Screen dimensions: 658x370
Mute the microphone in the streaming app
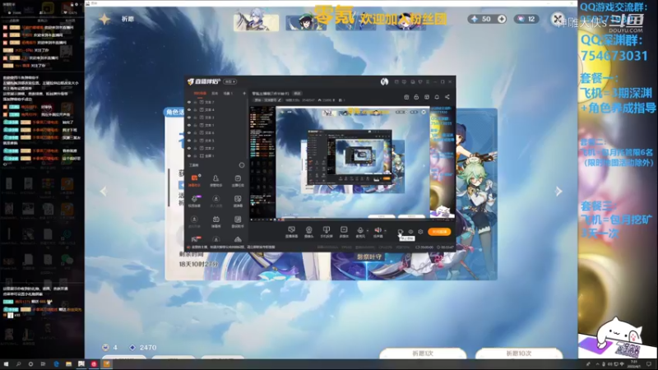click(x=360, y=232)
